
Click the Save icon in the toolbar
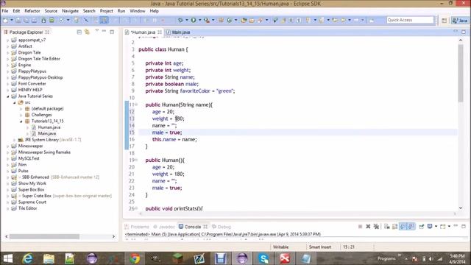pyautogui.click(x=18, y=20)
